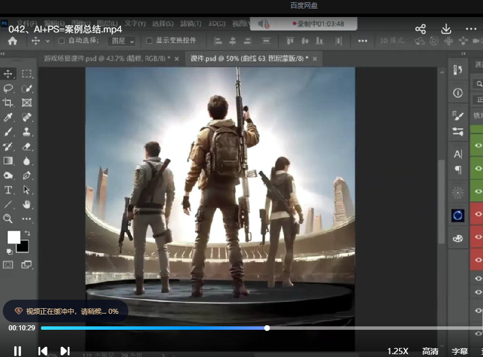The width and height of the screenshot is (483, 357).
Task: Select the History Brush tool
Action: tap(8, 146)
